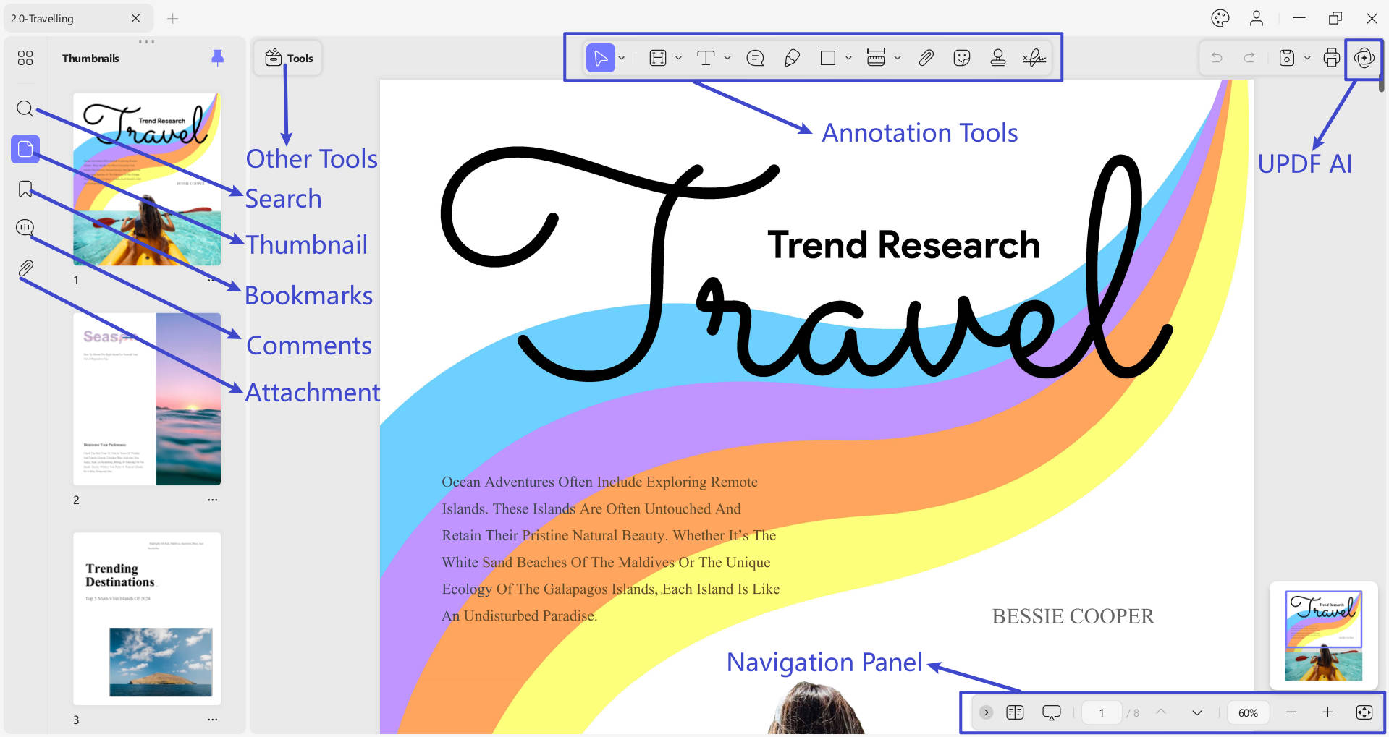Expand the measure tool dropdown
The image size is (1389, 737).
pyautogui.click(x=898, y=58)
